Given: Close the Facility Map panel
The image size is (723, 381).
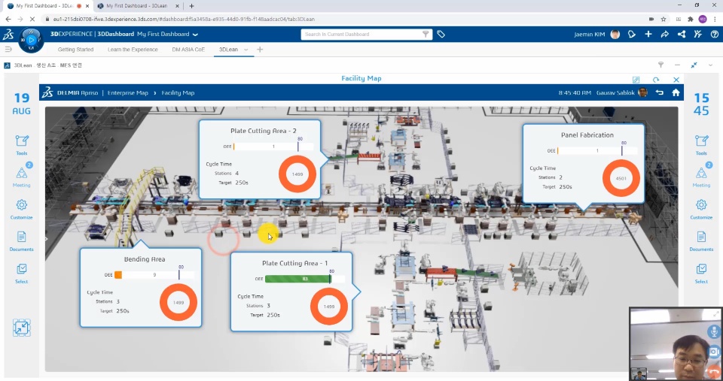Looking at the screenshot, I should (x=676, y=80).
